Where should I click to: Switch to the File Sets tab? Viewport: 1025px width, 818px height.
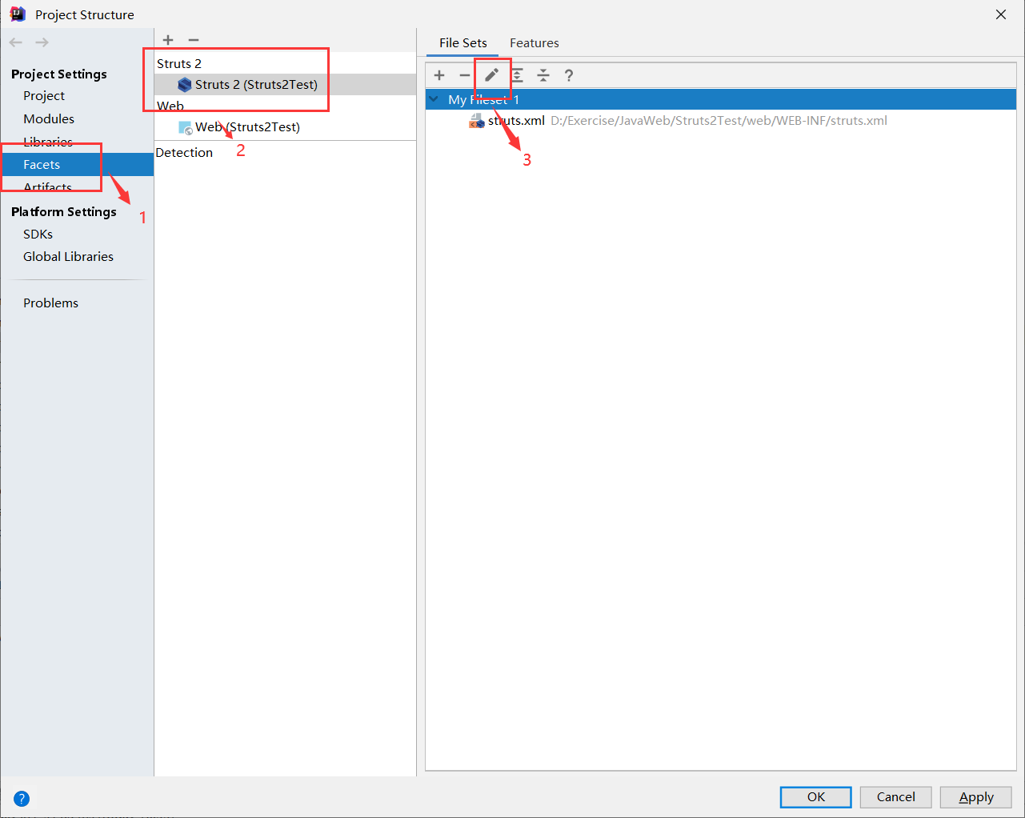coord(463,43)
